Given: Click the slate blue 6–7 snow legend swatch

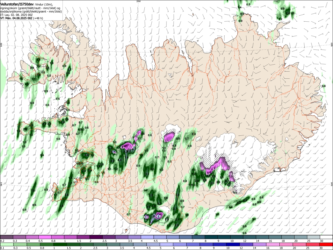Looking at the screenshot, I should click(186, 237).
